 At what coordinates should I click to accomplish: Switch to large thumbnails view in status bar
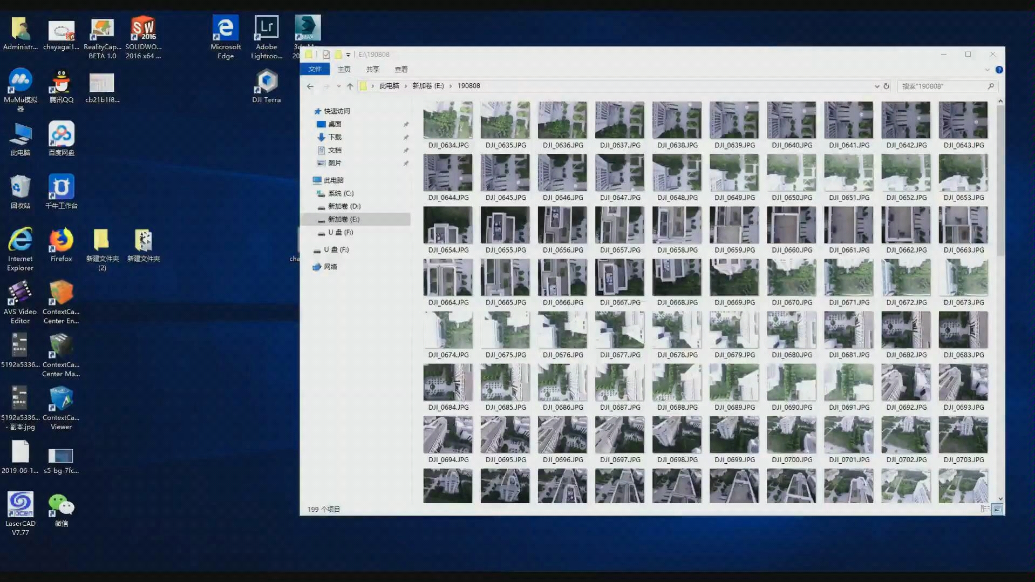pos(998,509)
